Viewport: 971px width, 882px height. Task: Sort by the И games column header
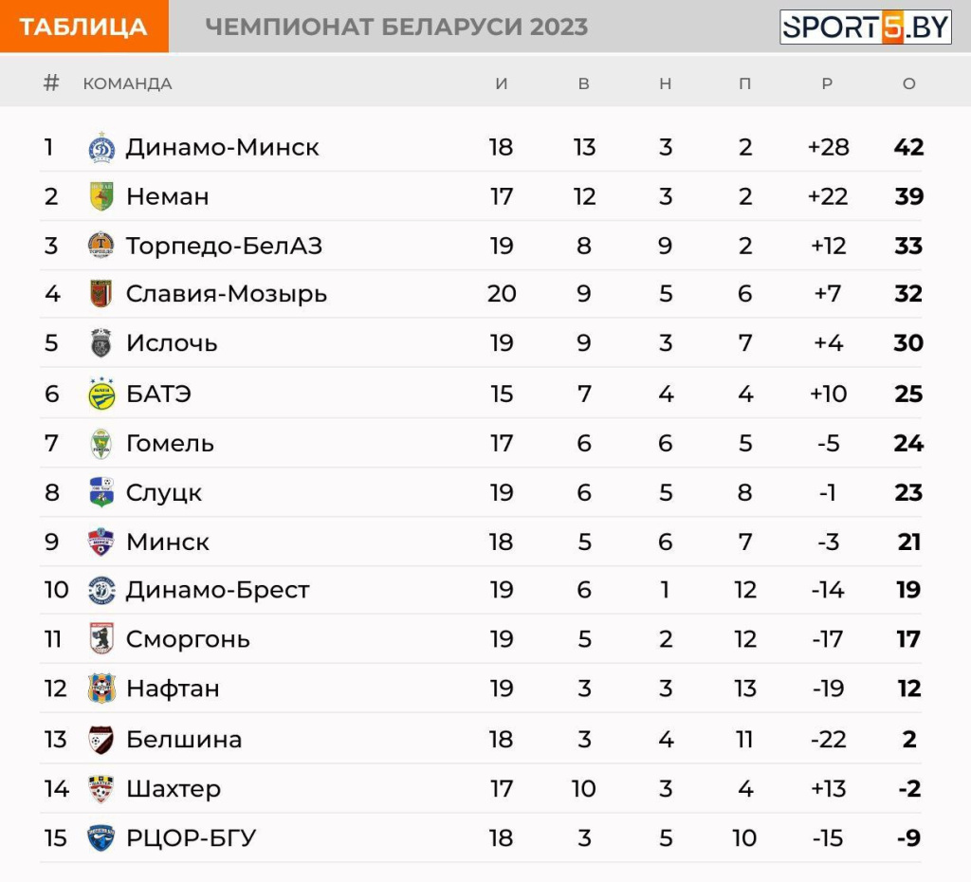[502, 83]
